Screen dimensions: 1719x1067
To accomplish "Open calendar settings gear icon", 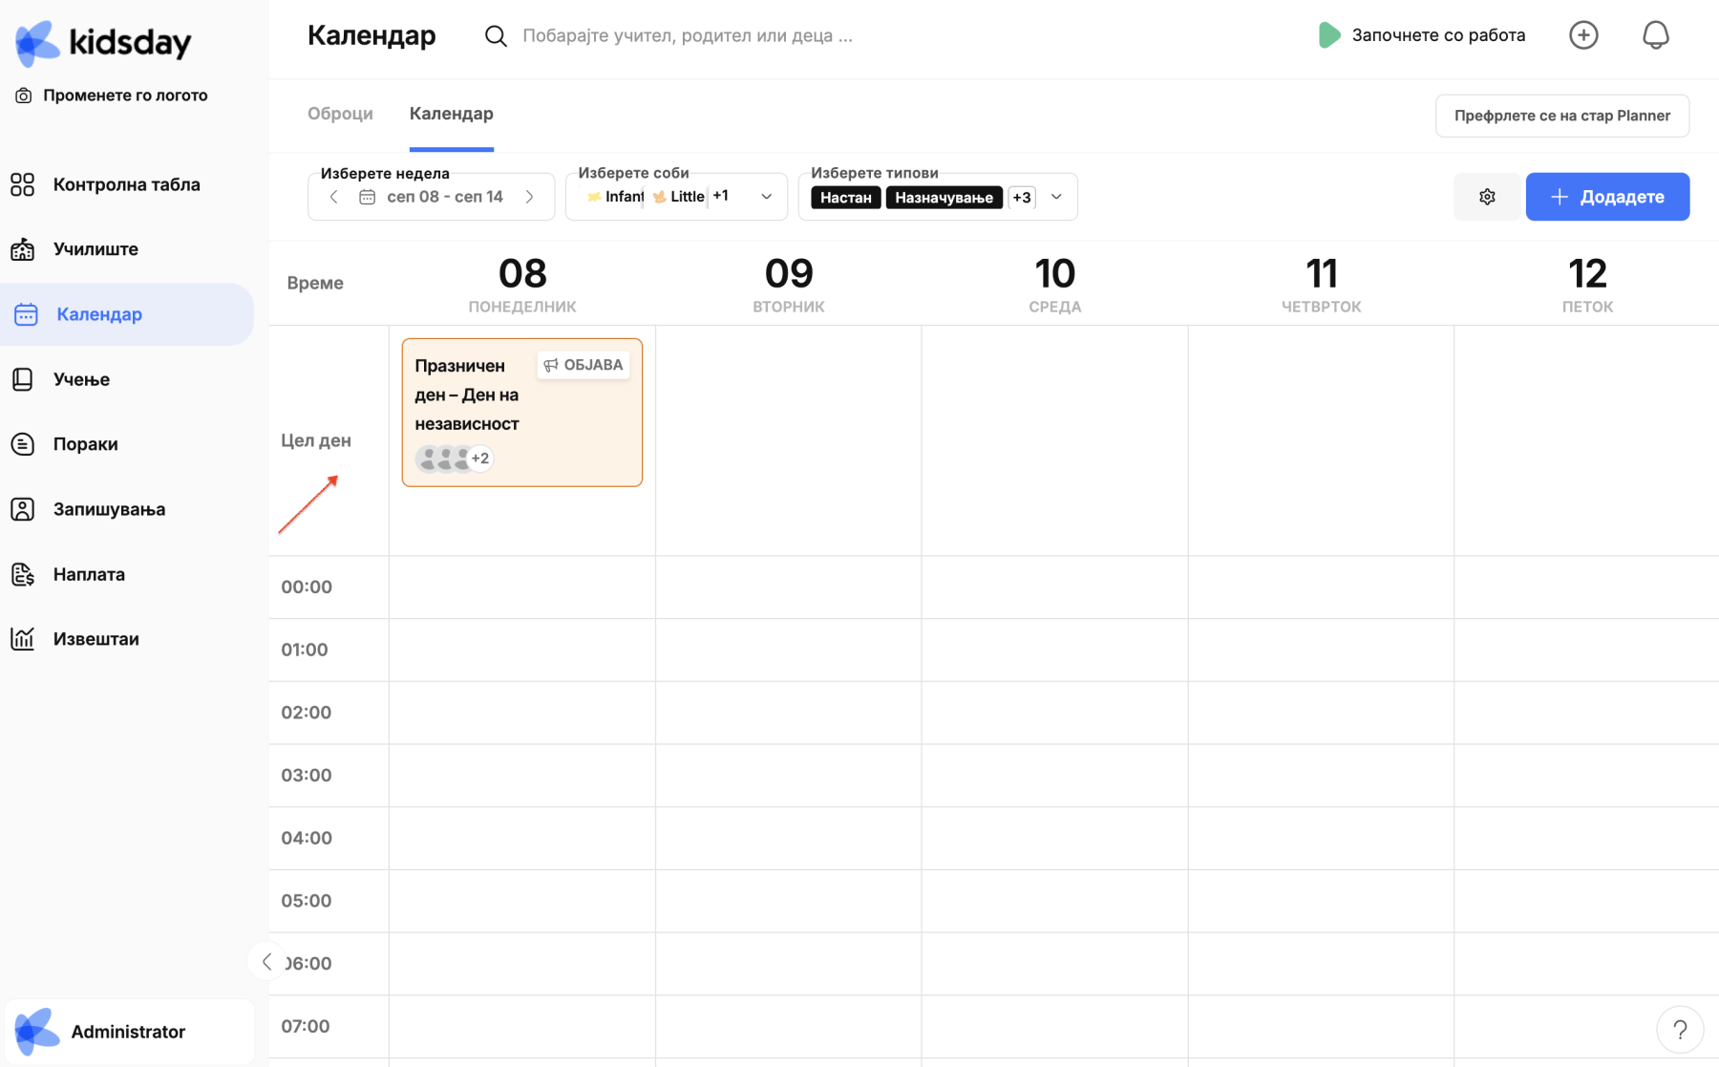I will tap(1487, 197).
